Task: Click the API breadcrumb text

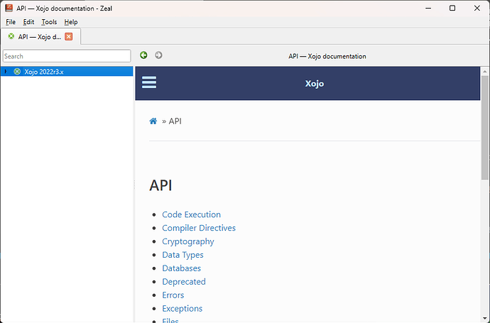Action: click(175, 121)
